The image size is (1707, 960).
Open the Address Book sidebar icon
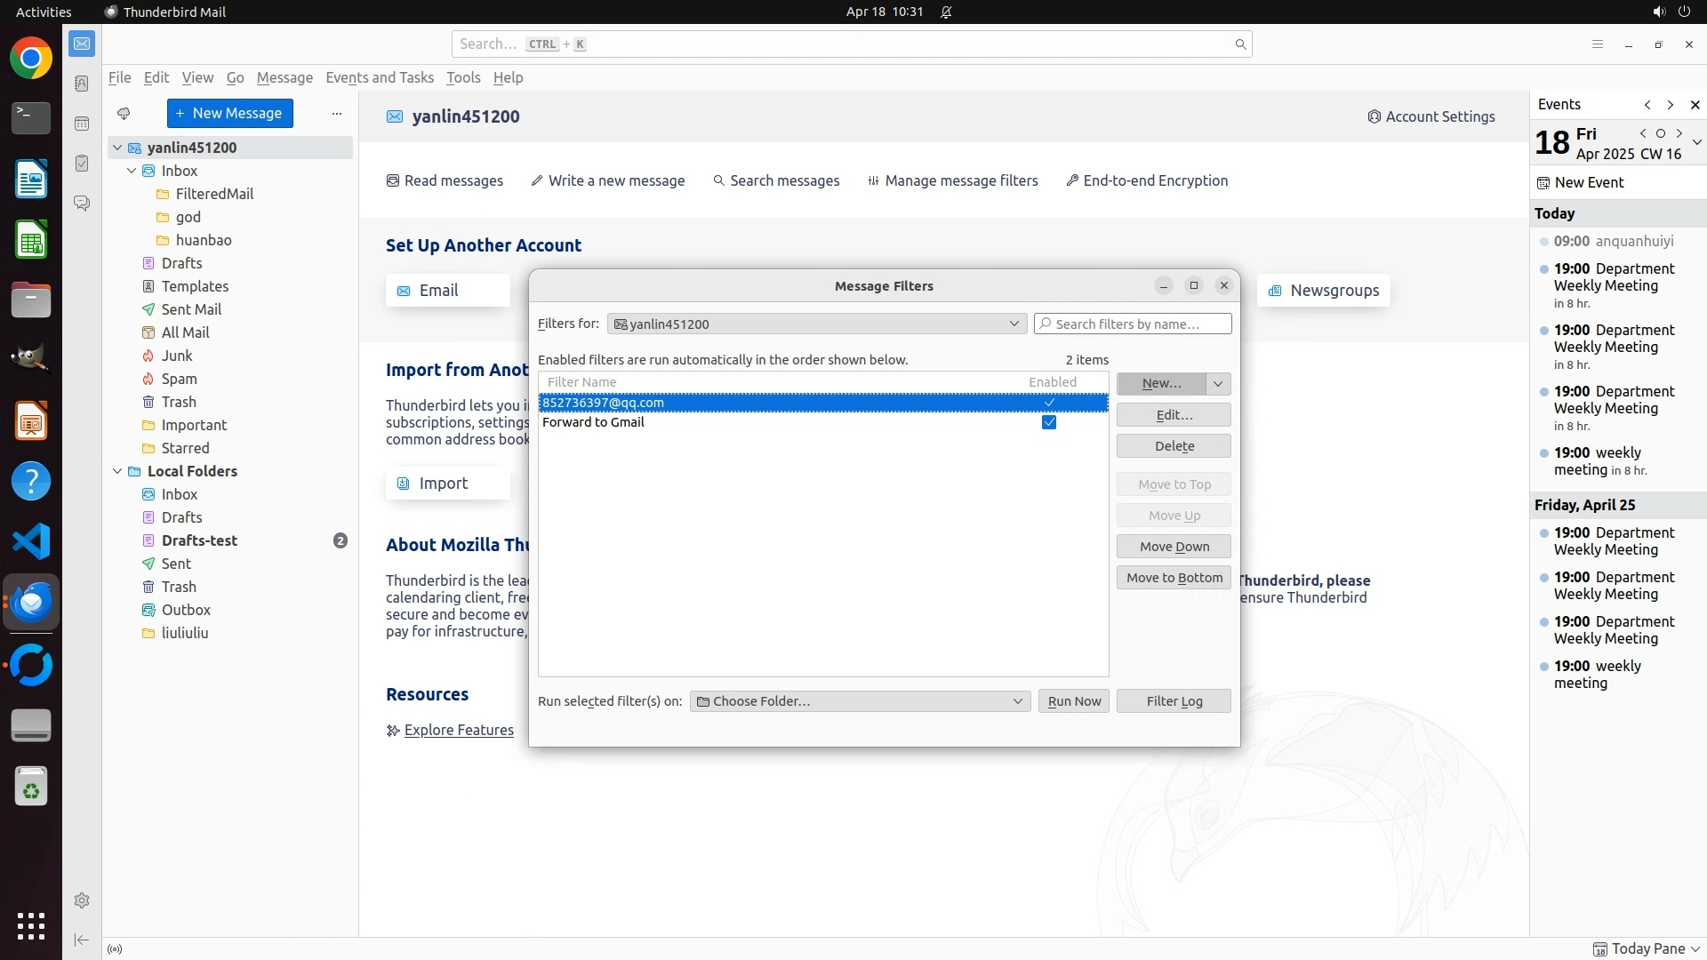click(82, 84)
